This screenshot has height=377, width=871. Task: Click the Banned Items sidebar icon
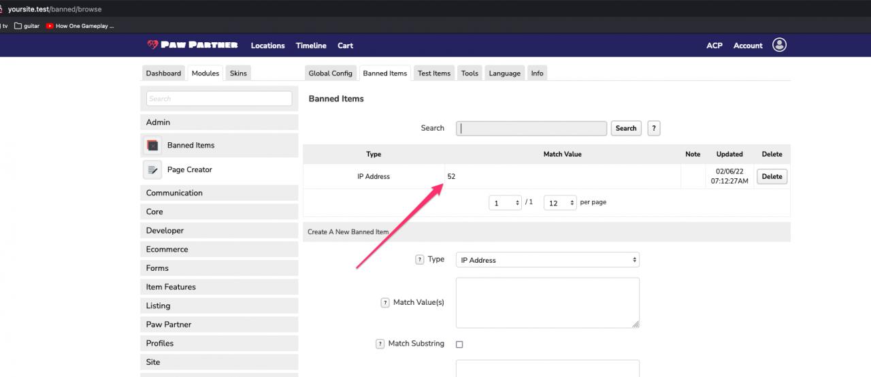click(x=153, y=145)
